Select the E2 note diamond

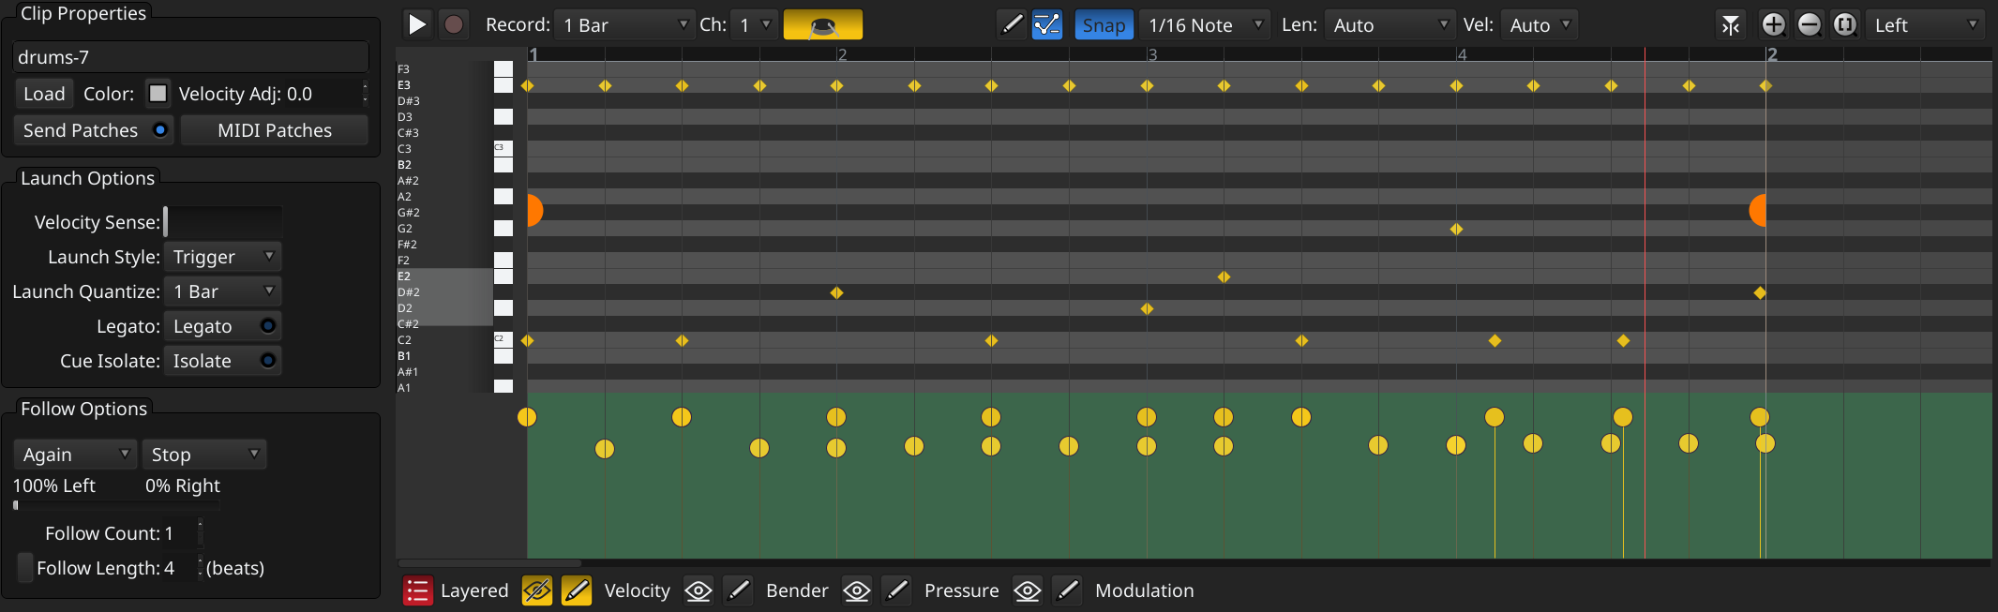click(1224, 276)
